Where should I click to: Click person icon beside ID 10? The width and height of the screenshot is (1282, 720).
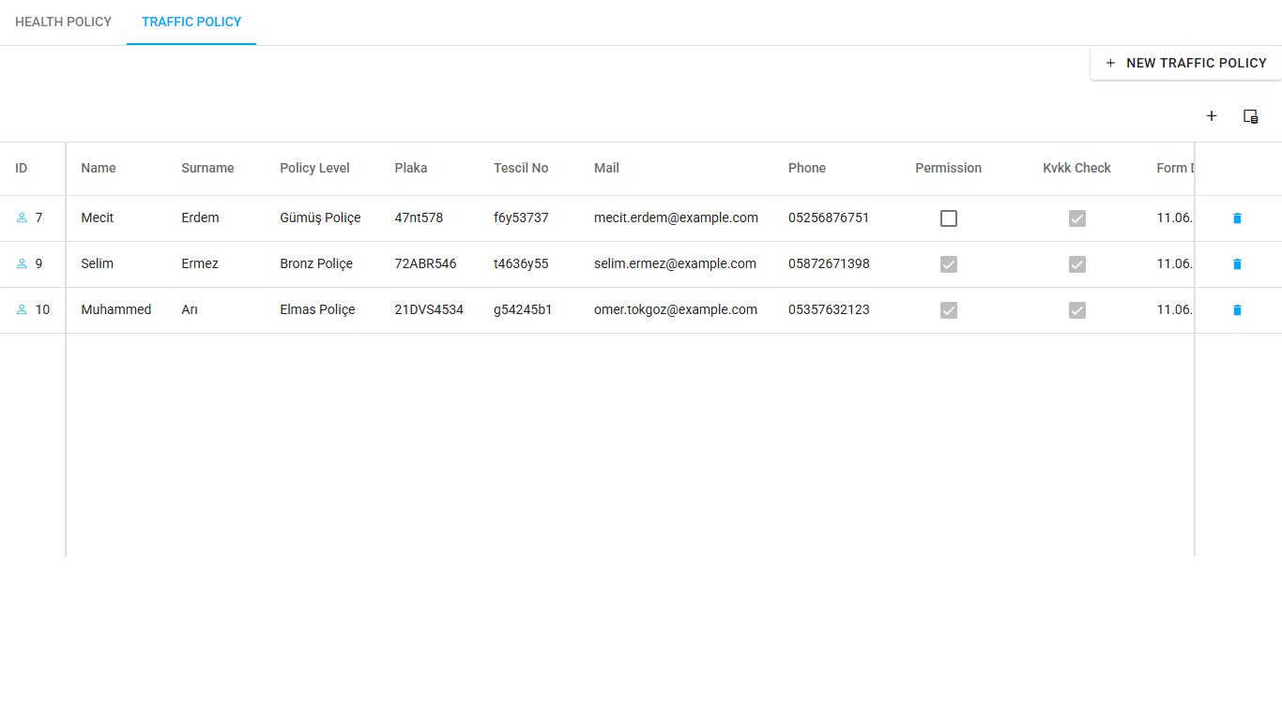[22, 309]
